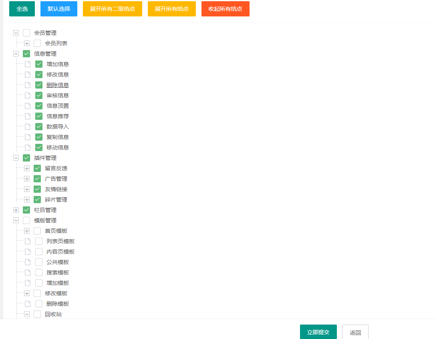437x339 pixels.
Task: Expand the 会员列表 node
Action: pos(27,43)
